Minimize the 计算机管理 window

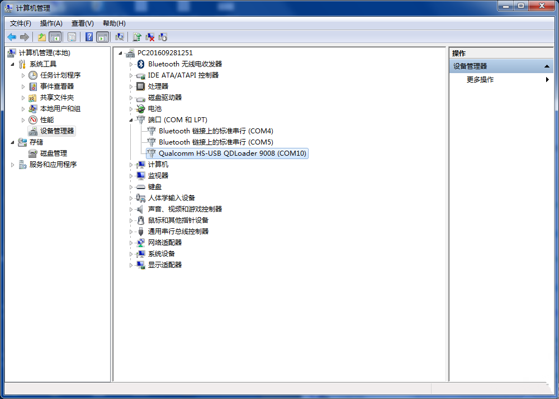point(505,6)
